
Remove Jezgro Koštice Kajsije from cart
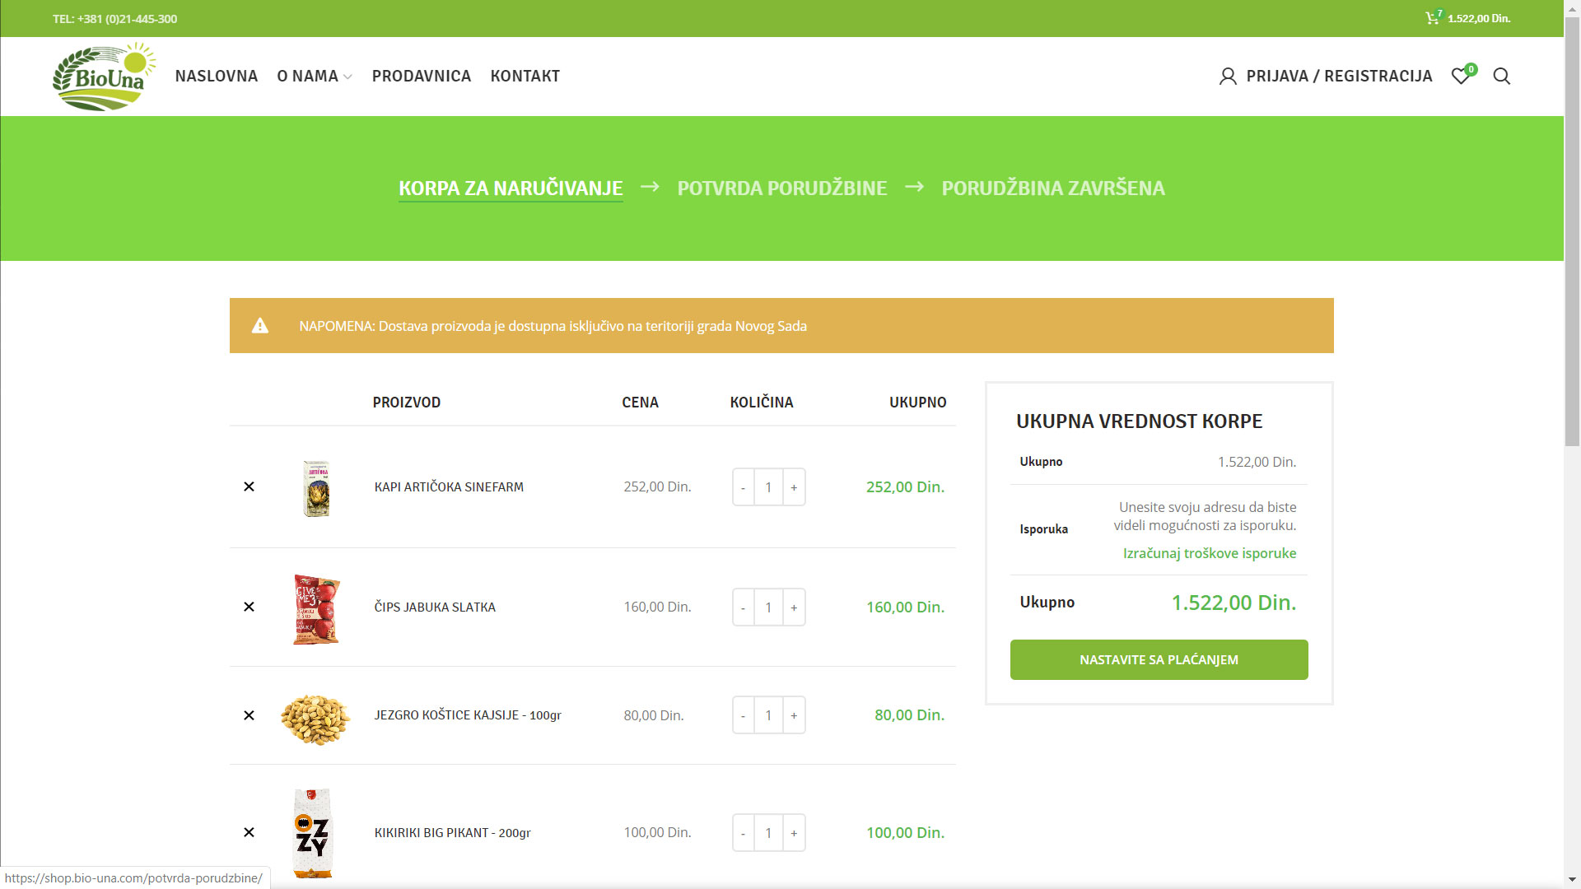pyautogui.click(x=249, y=715)
